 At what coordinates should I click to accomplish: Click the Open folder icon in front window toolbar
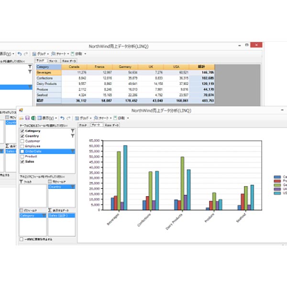click(x=22, y=118)
